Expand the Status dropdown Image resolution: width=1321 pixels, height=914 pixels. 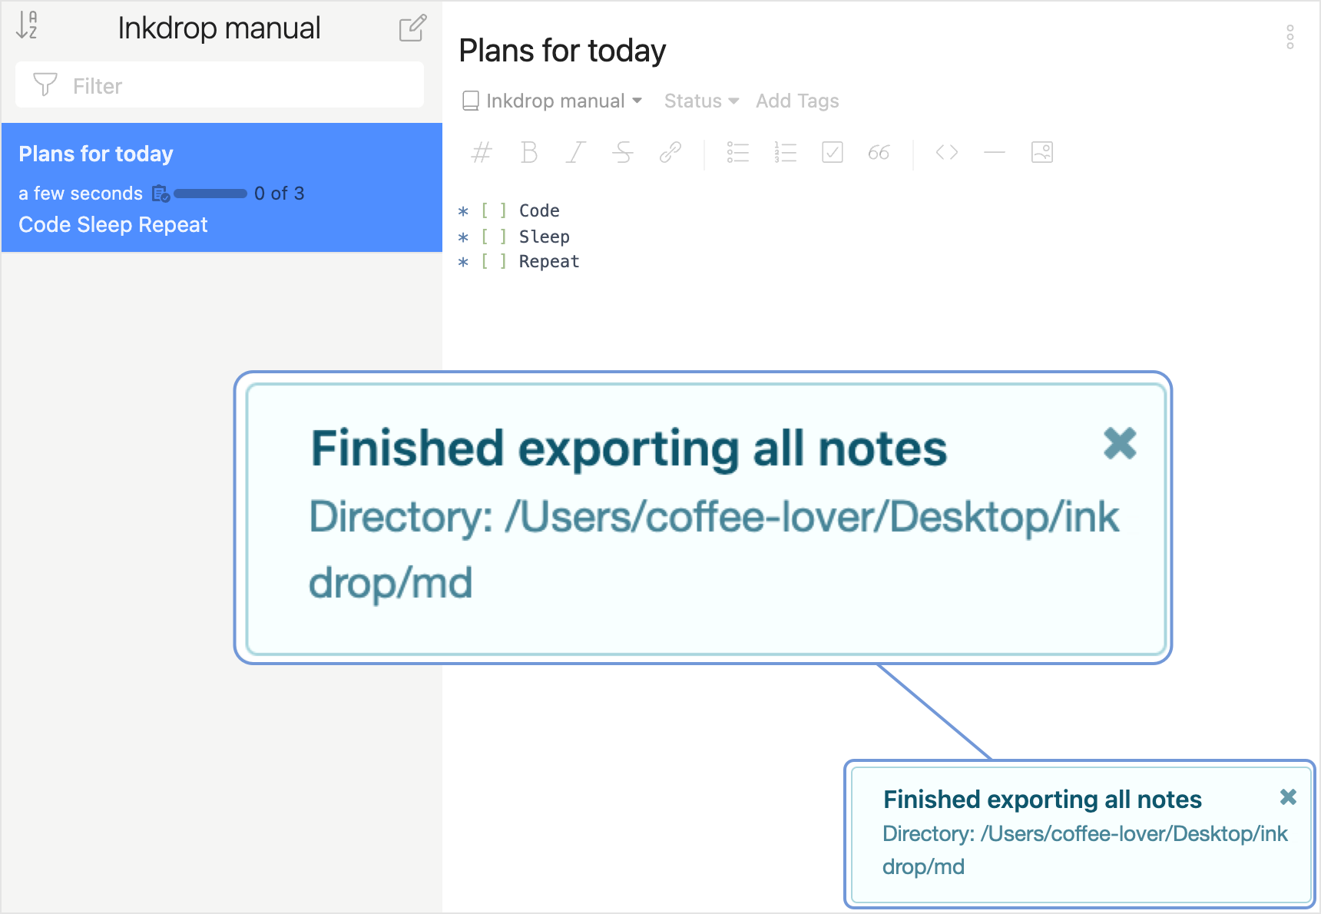click(700, 101)
